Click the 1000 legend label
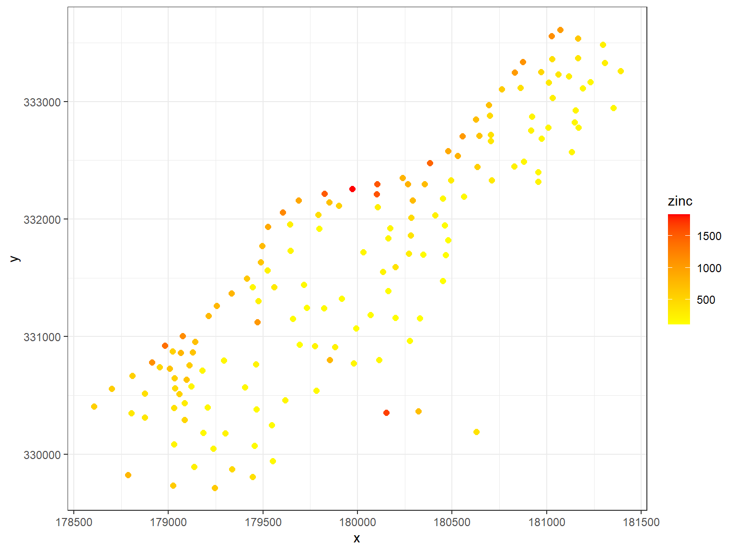This screenshot has width=736, height=552. click(x=709, y=268)
